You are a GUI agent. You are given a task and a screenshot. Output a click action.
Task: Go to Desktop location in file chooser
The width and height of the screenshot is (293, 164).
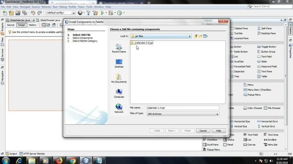119,63
